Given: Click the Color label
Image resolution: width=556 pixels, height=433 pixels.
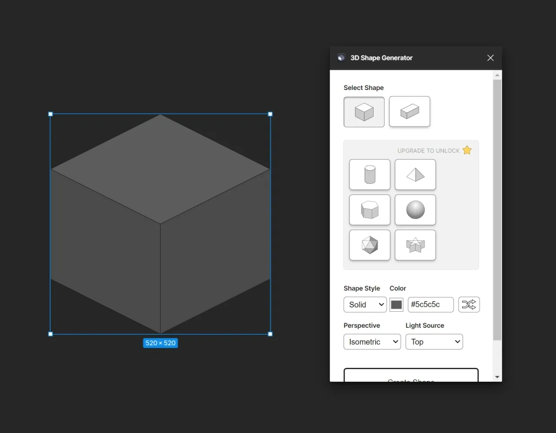Looking at the screenshot, I should 398,288.
